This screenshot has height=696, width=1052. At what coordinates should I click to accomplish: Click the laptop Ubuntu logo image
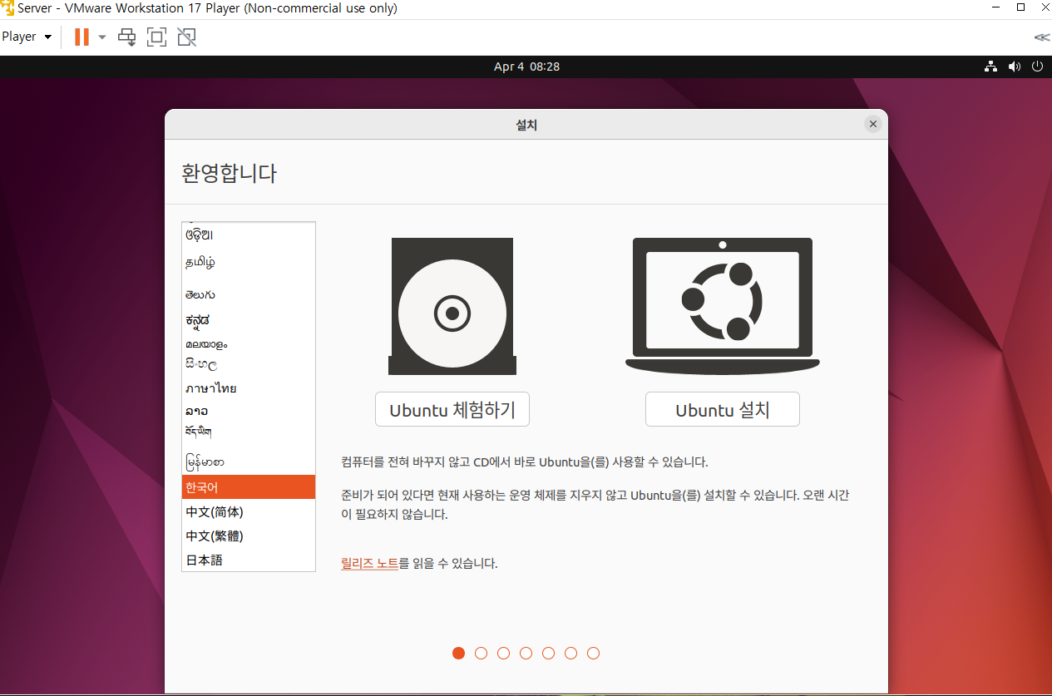click(x=723, y=306)
